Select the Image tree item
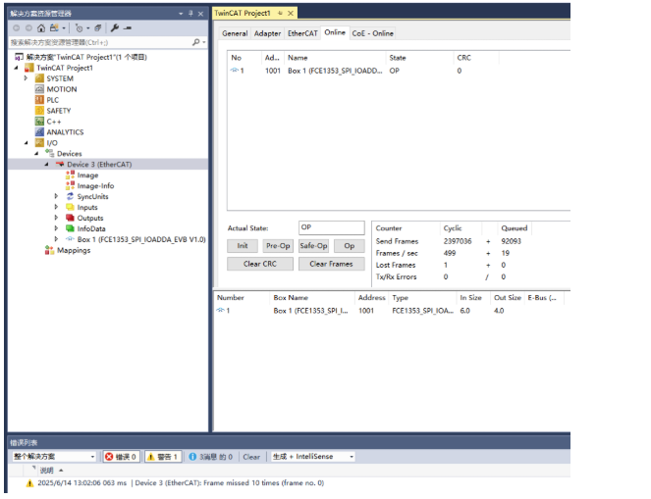This screenshot has height=499, width=651. (87, 175)
